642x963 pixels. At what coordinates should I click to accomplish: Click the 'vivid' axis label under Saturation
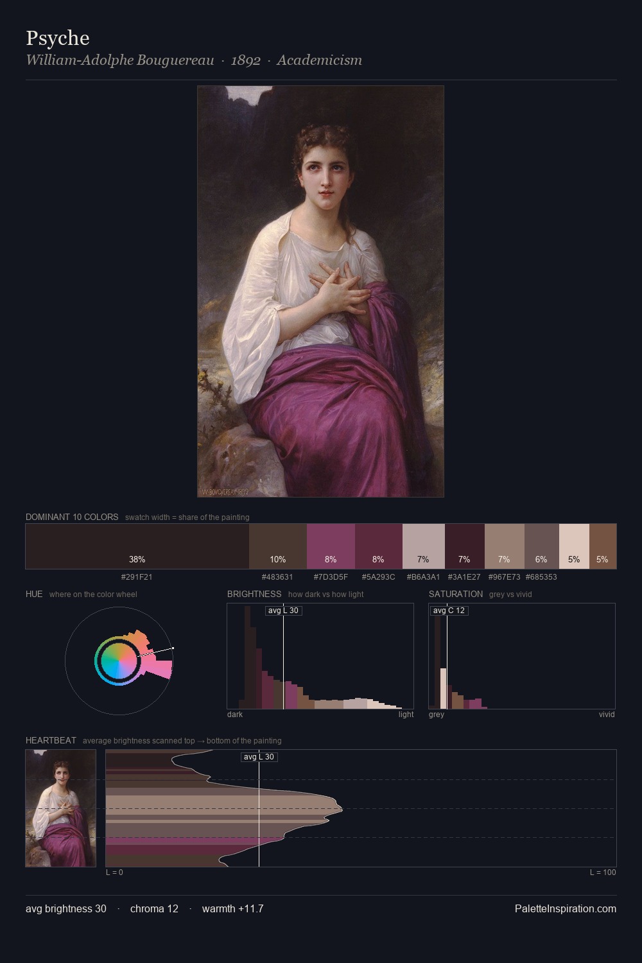click(x=607, y=715)
